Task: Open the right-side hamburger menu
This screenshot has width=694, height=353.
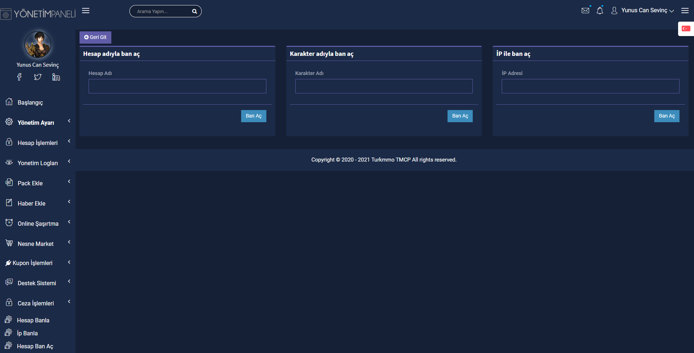Action: pyautogui.click(x=685, y=11)
